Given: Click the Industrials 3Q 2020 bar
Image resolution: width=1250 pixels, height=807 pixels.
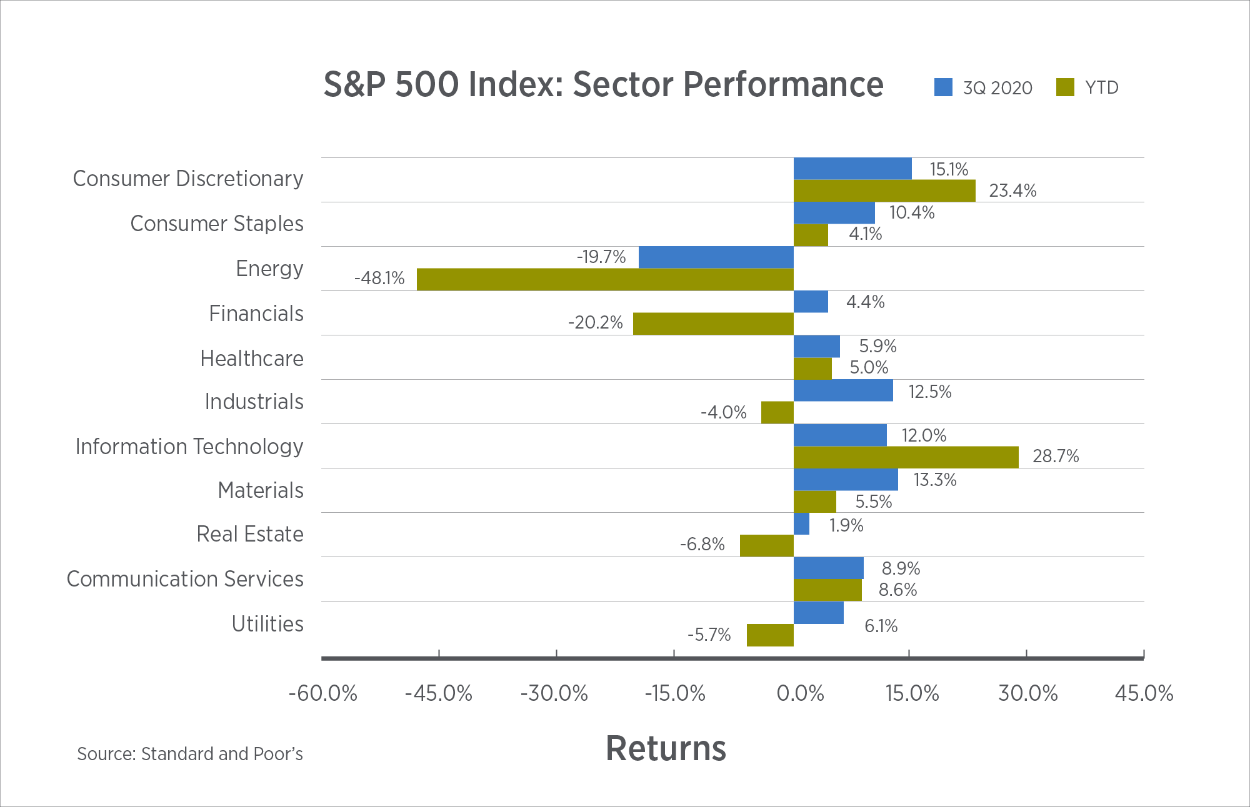Looking at the screenshot, I should tap(843, 390).
